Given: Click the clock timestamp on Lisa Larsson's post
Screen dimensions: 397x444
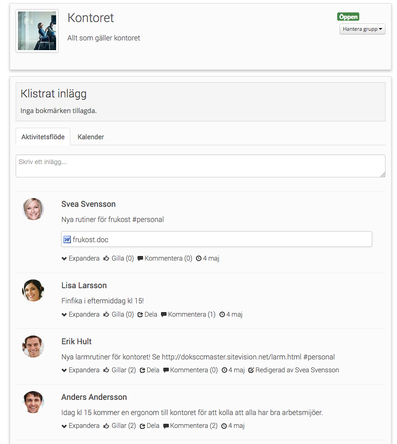Looking at the screenshot, I should [231, 314].
